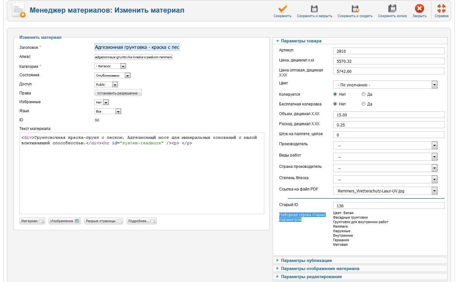
Task: Set Колеруется option to Да
Action: click(x=364, y=94)
